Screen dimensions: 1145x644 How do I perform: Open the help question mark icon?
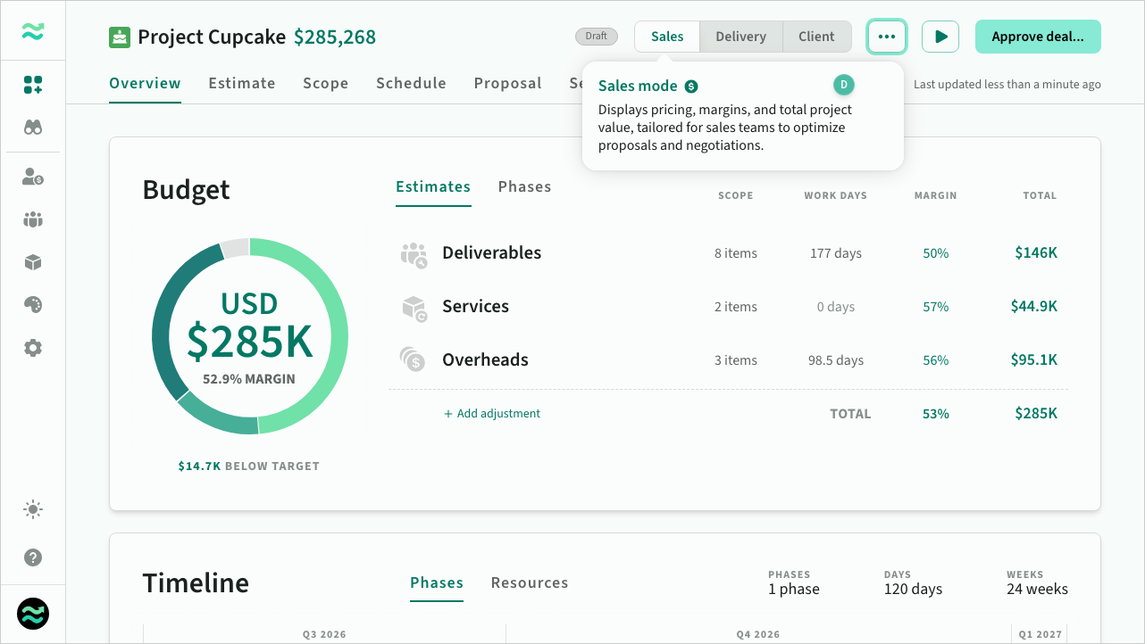(x=33, y=557)
